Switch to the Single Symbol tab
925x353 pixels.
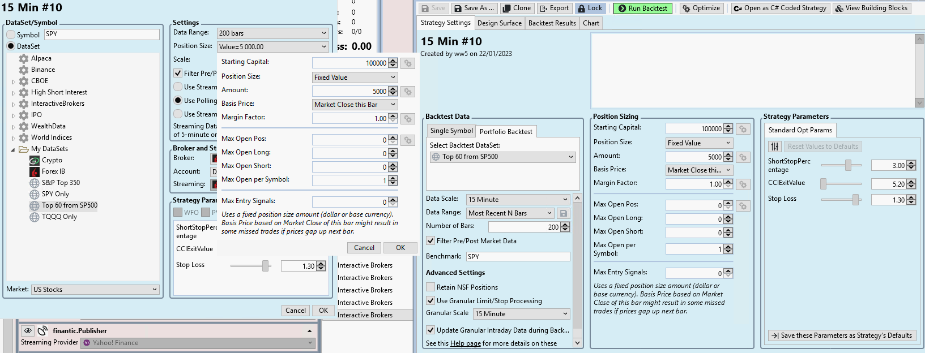pos(451,131)
